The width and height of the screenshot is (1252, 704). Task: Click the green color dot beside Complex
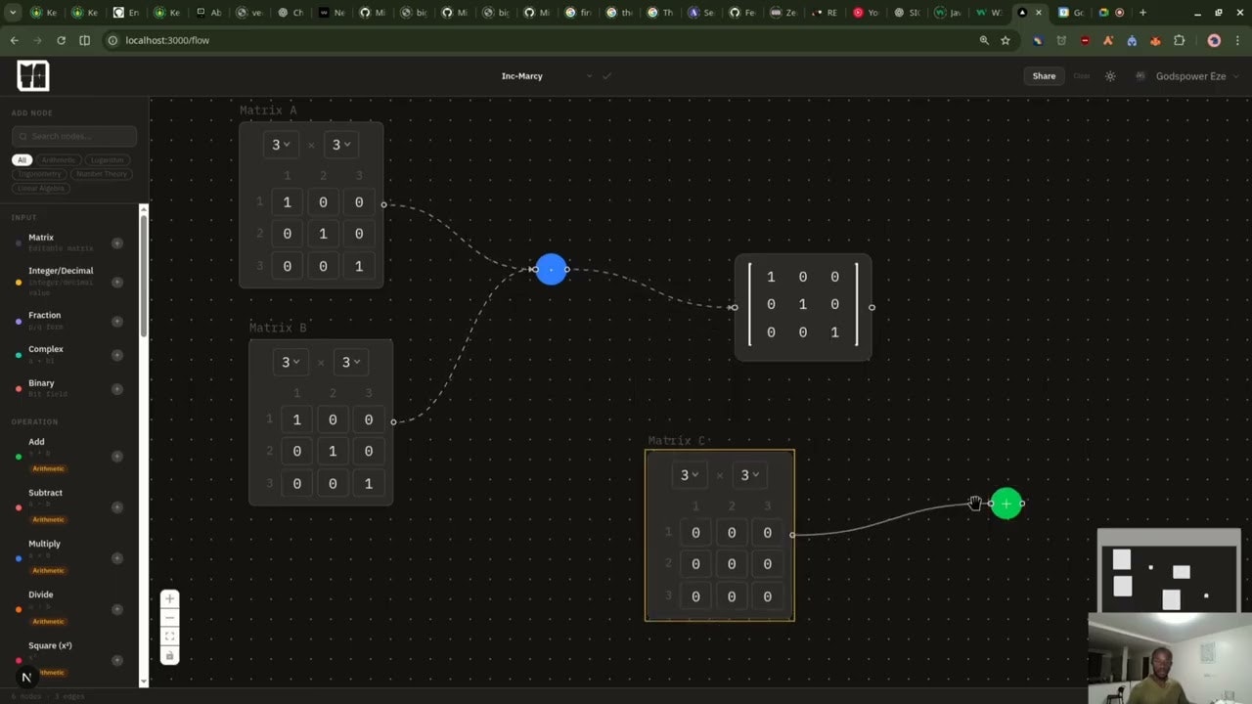click(x=19, y=355)
